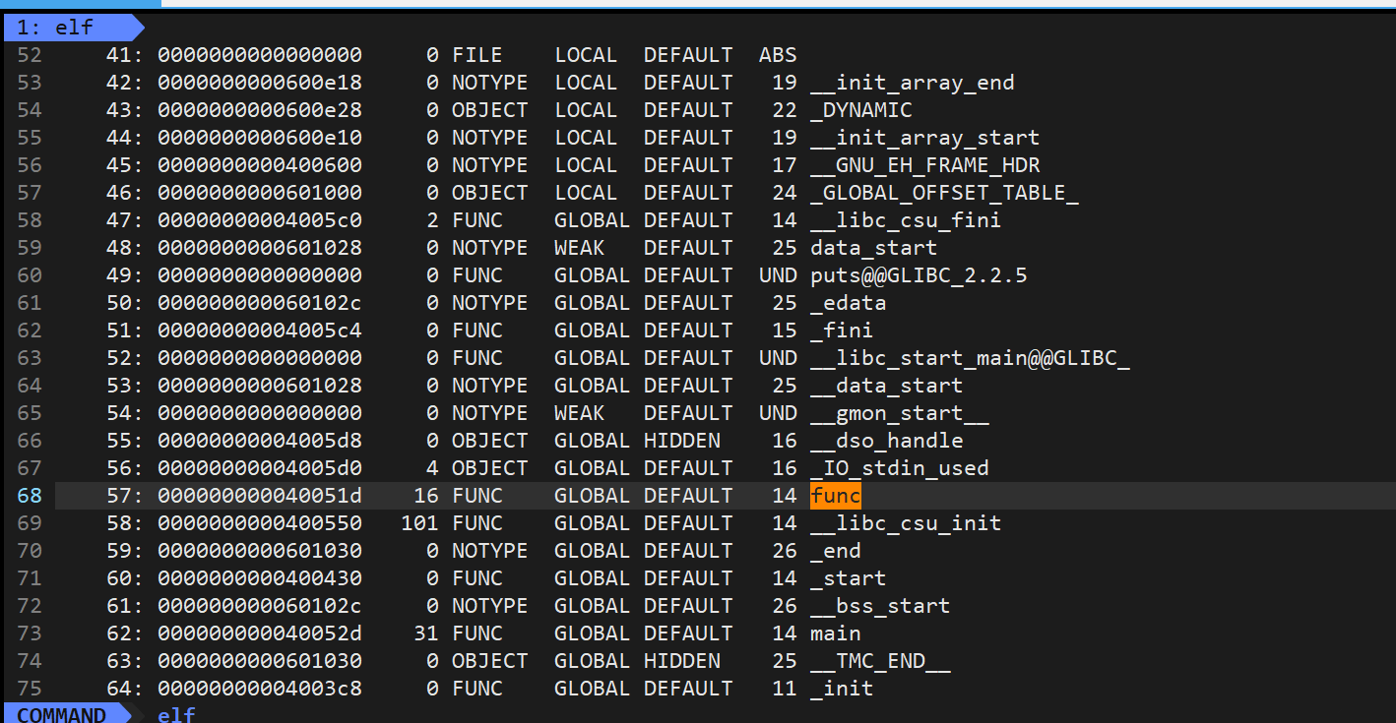Screen dimensions: 1396x723
Task: Select symbol name "_DYNAMIC"
Action: click(x=861, y=110)
